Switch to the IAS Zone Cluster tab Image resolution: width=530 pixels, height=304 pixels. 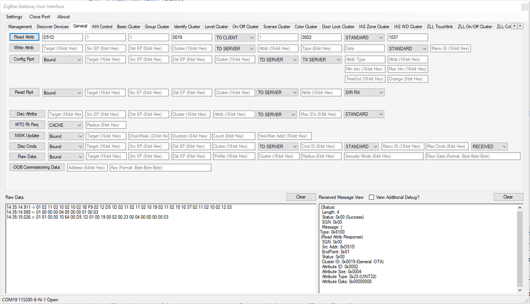click(374, 26)
